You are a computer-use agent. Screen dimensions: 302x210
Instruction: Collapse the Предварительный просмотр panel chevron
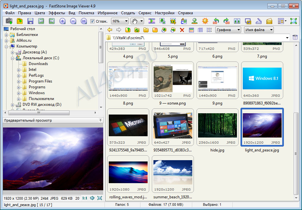tap(100, 120)
